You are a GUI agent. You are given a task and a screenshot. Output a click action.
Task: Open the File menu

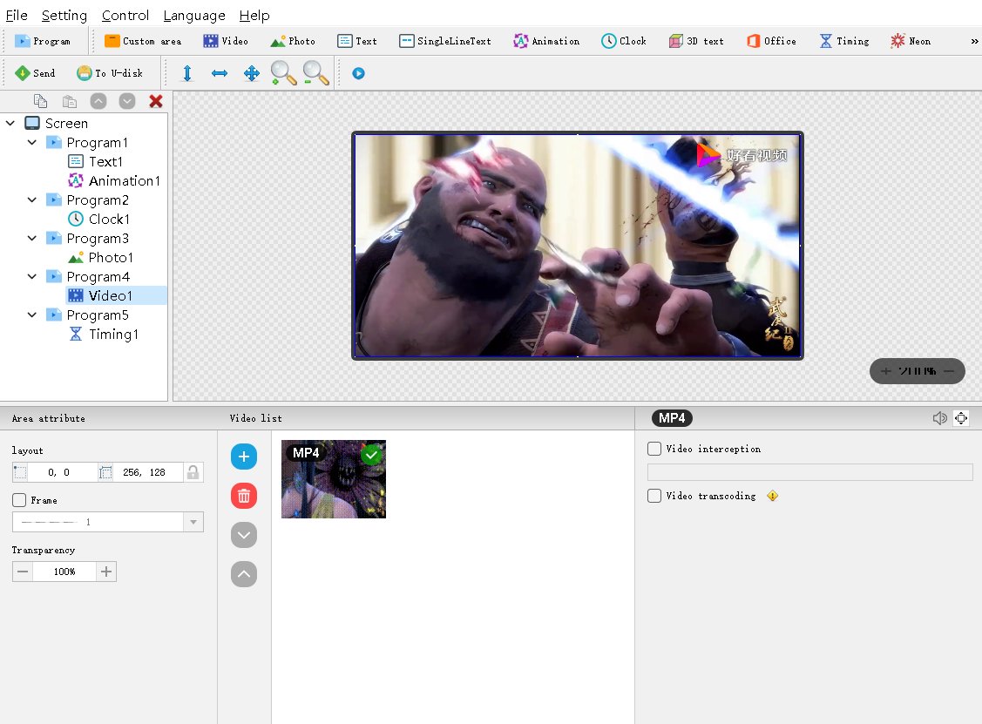click(17, 15)
